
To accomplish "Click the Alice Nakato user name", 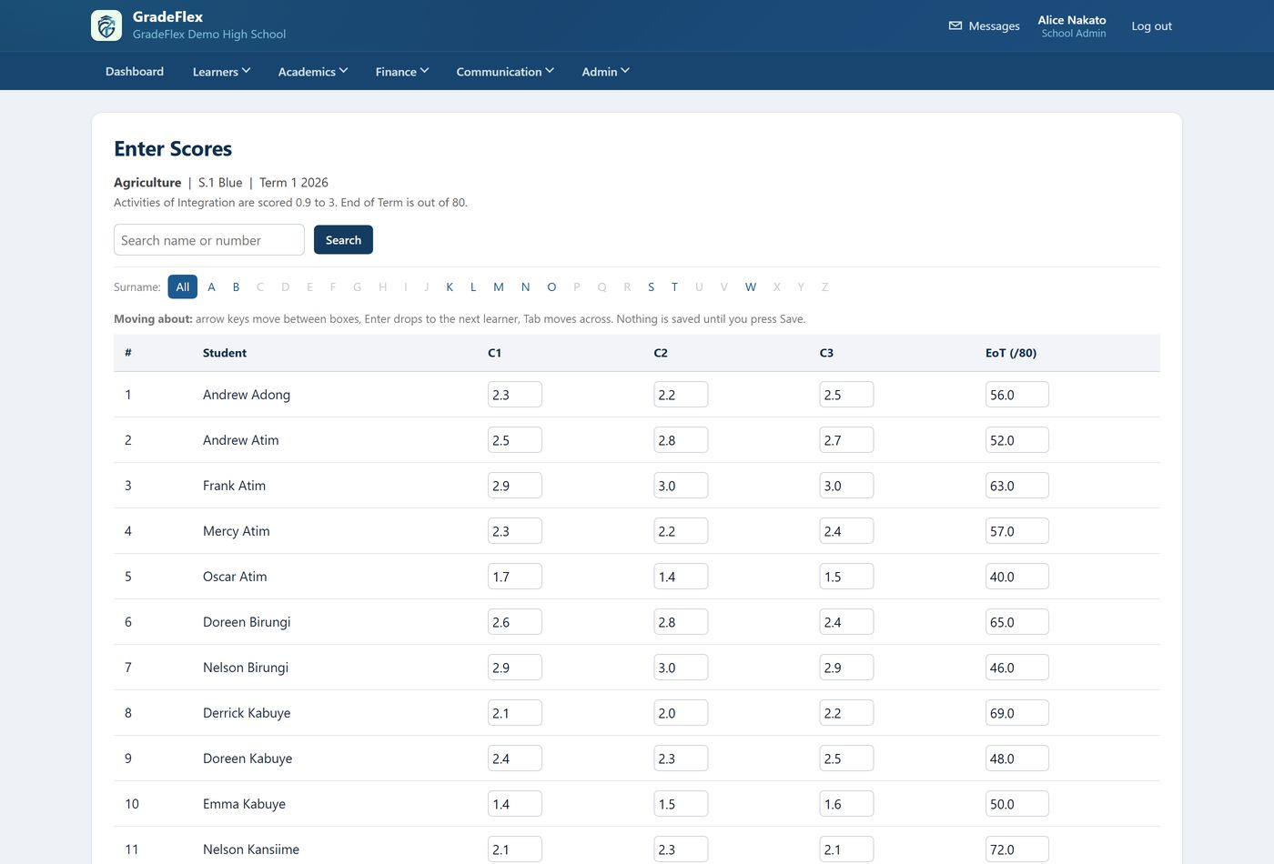I will click(1072, 19).
